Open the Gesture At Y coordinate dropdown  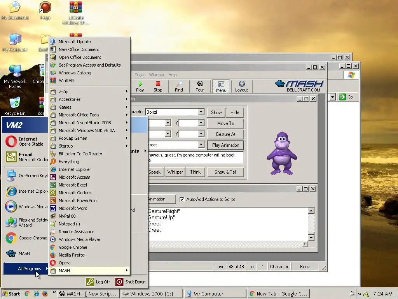[x=201, y=134]
